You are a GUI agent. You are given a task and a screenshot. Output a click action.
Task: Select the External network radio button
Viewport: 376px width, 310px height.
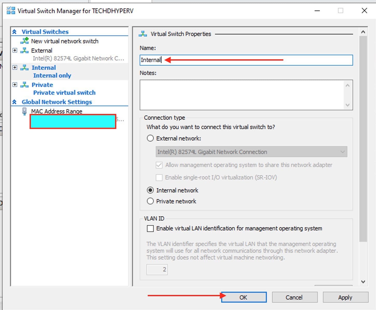(x=150, y=138)
